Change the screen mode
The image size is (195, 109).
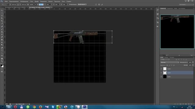coord(2,71)
